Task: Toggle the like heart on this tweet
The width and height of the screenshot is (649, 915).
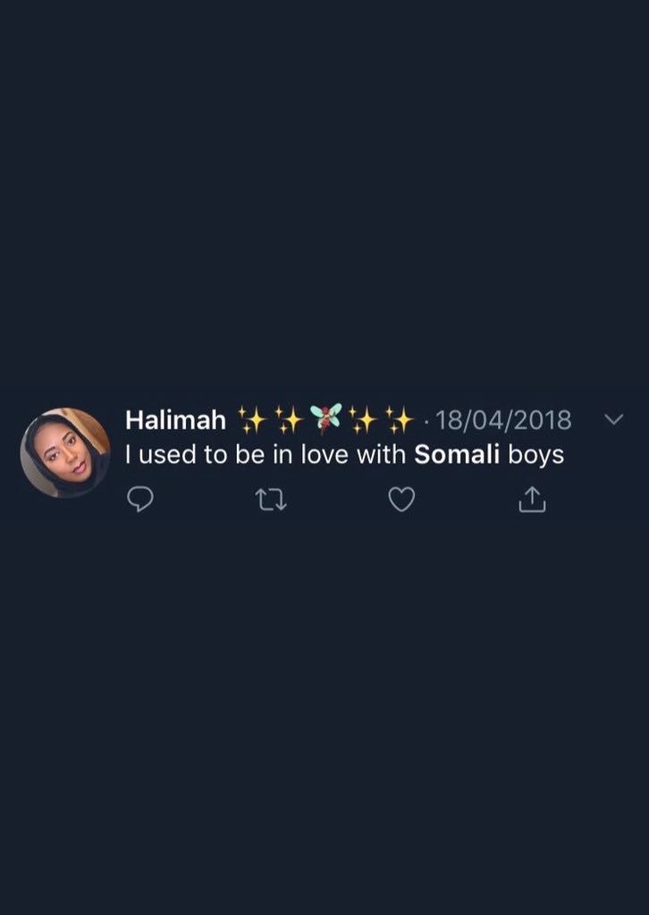Action: [401, 500]
